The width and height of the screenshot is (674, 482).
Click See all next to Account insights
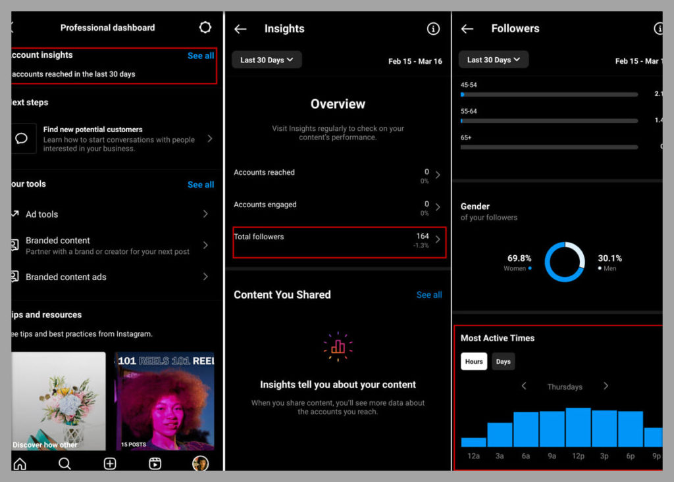point(201,56)
